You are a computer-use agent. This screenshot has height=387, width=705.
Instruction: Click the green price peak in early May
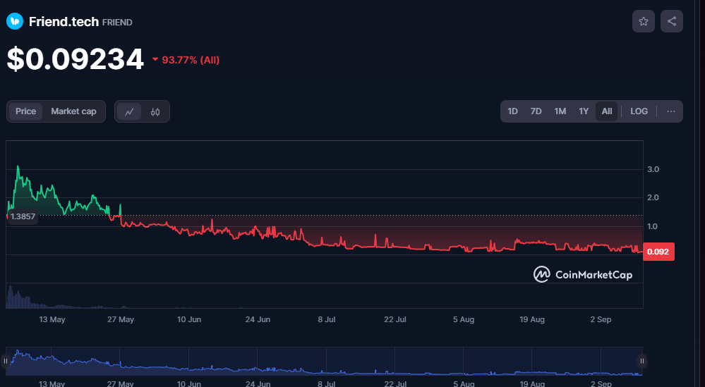point(18,167)
